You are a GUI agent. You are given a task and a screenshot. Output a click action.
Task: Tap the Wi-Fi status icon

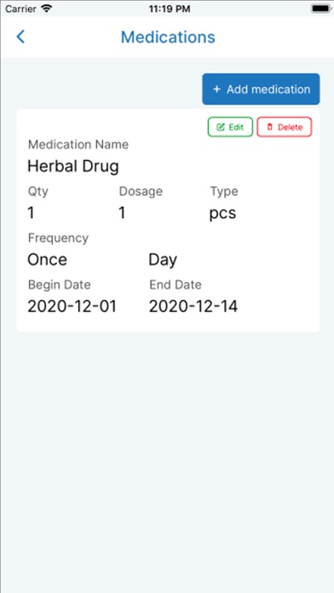46,9
